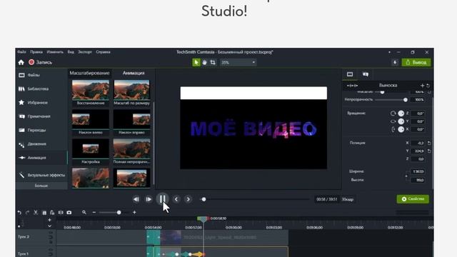Click the playhead marker on timeline

click(203, 219)
